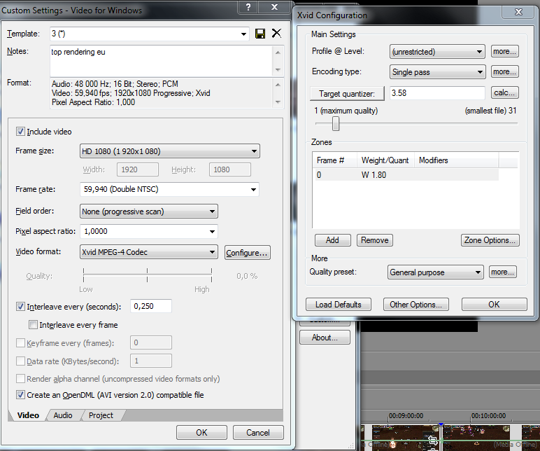Open the Pixel aspect ratio dropdown
The image size is (540, 451).
[212, 231]
